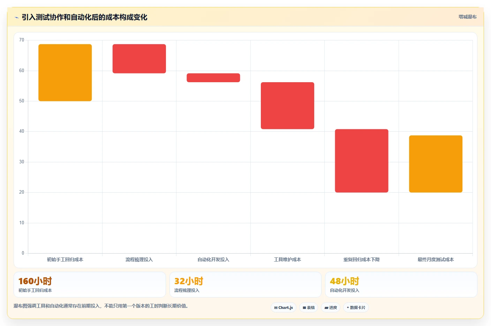Open the 32小时 data card

pyautogui.click(x=245, y=285)
